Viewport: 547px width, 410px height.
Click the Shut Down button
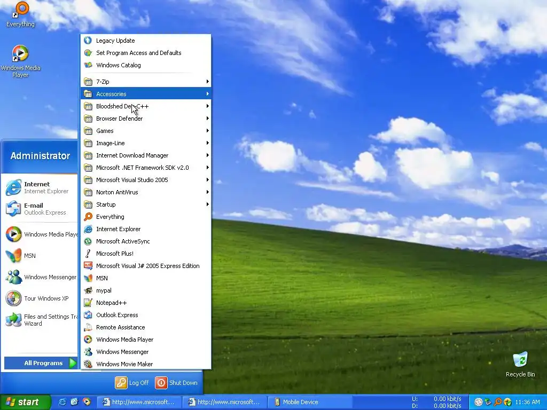(x=176, y=383)
